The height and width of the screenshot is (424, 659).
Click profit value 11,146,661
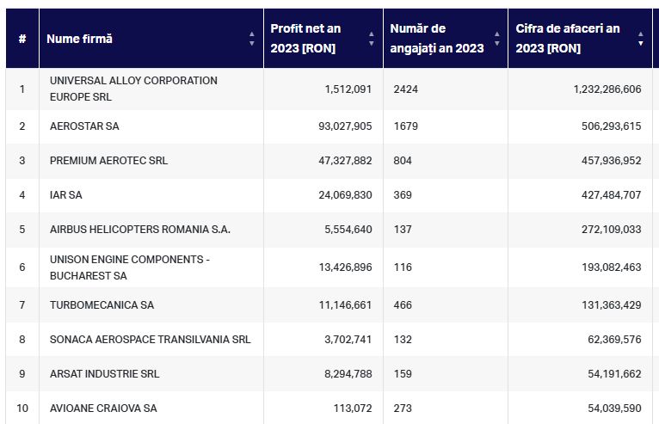pyautogui.click(x=345, y=305)
